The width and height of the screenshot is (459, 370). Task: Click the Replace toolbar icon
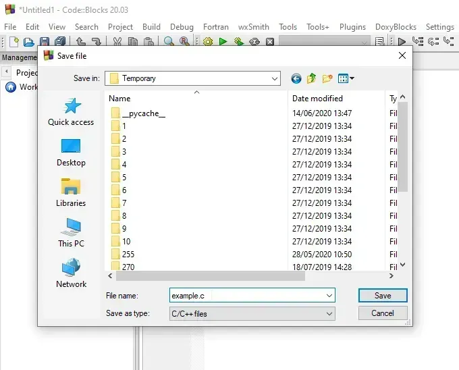click(x=184, y=42)
